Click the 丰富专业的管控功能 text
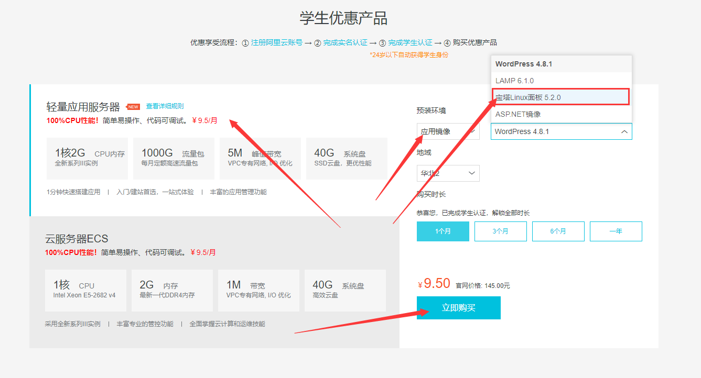The image size is (701, 378). [145, 324]
